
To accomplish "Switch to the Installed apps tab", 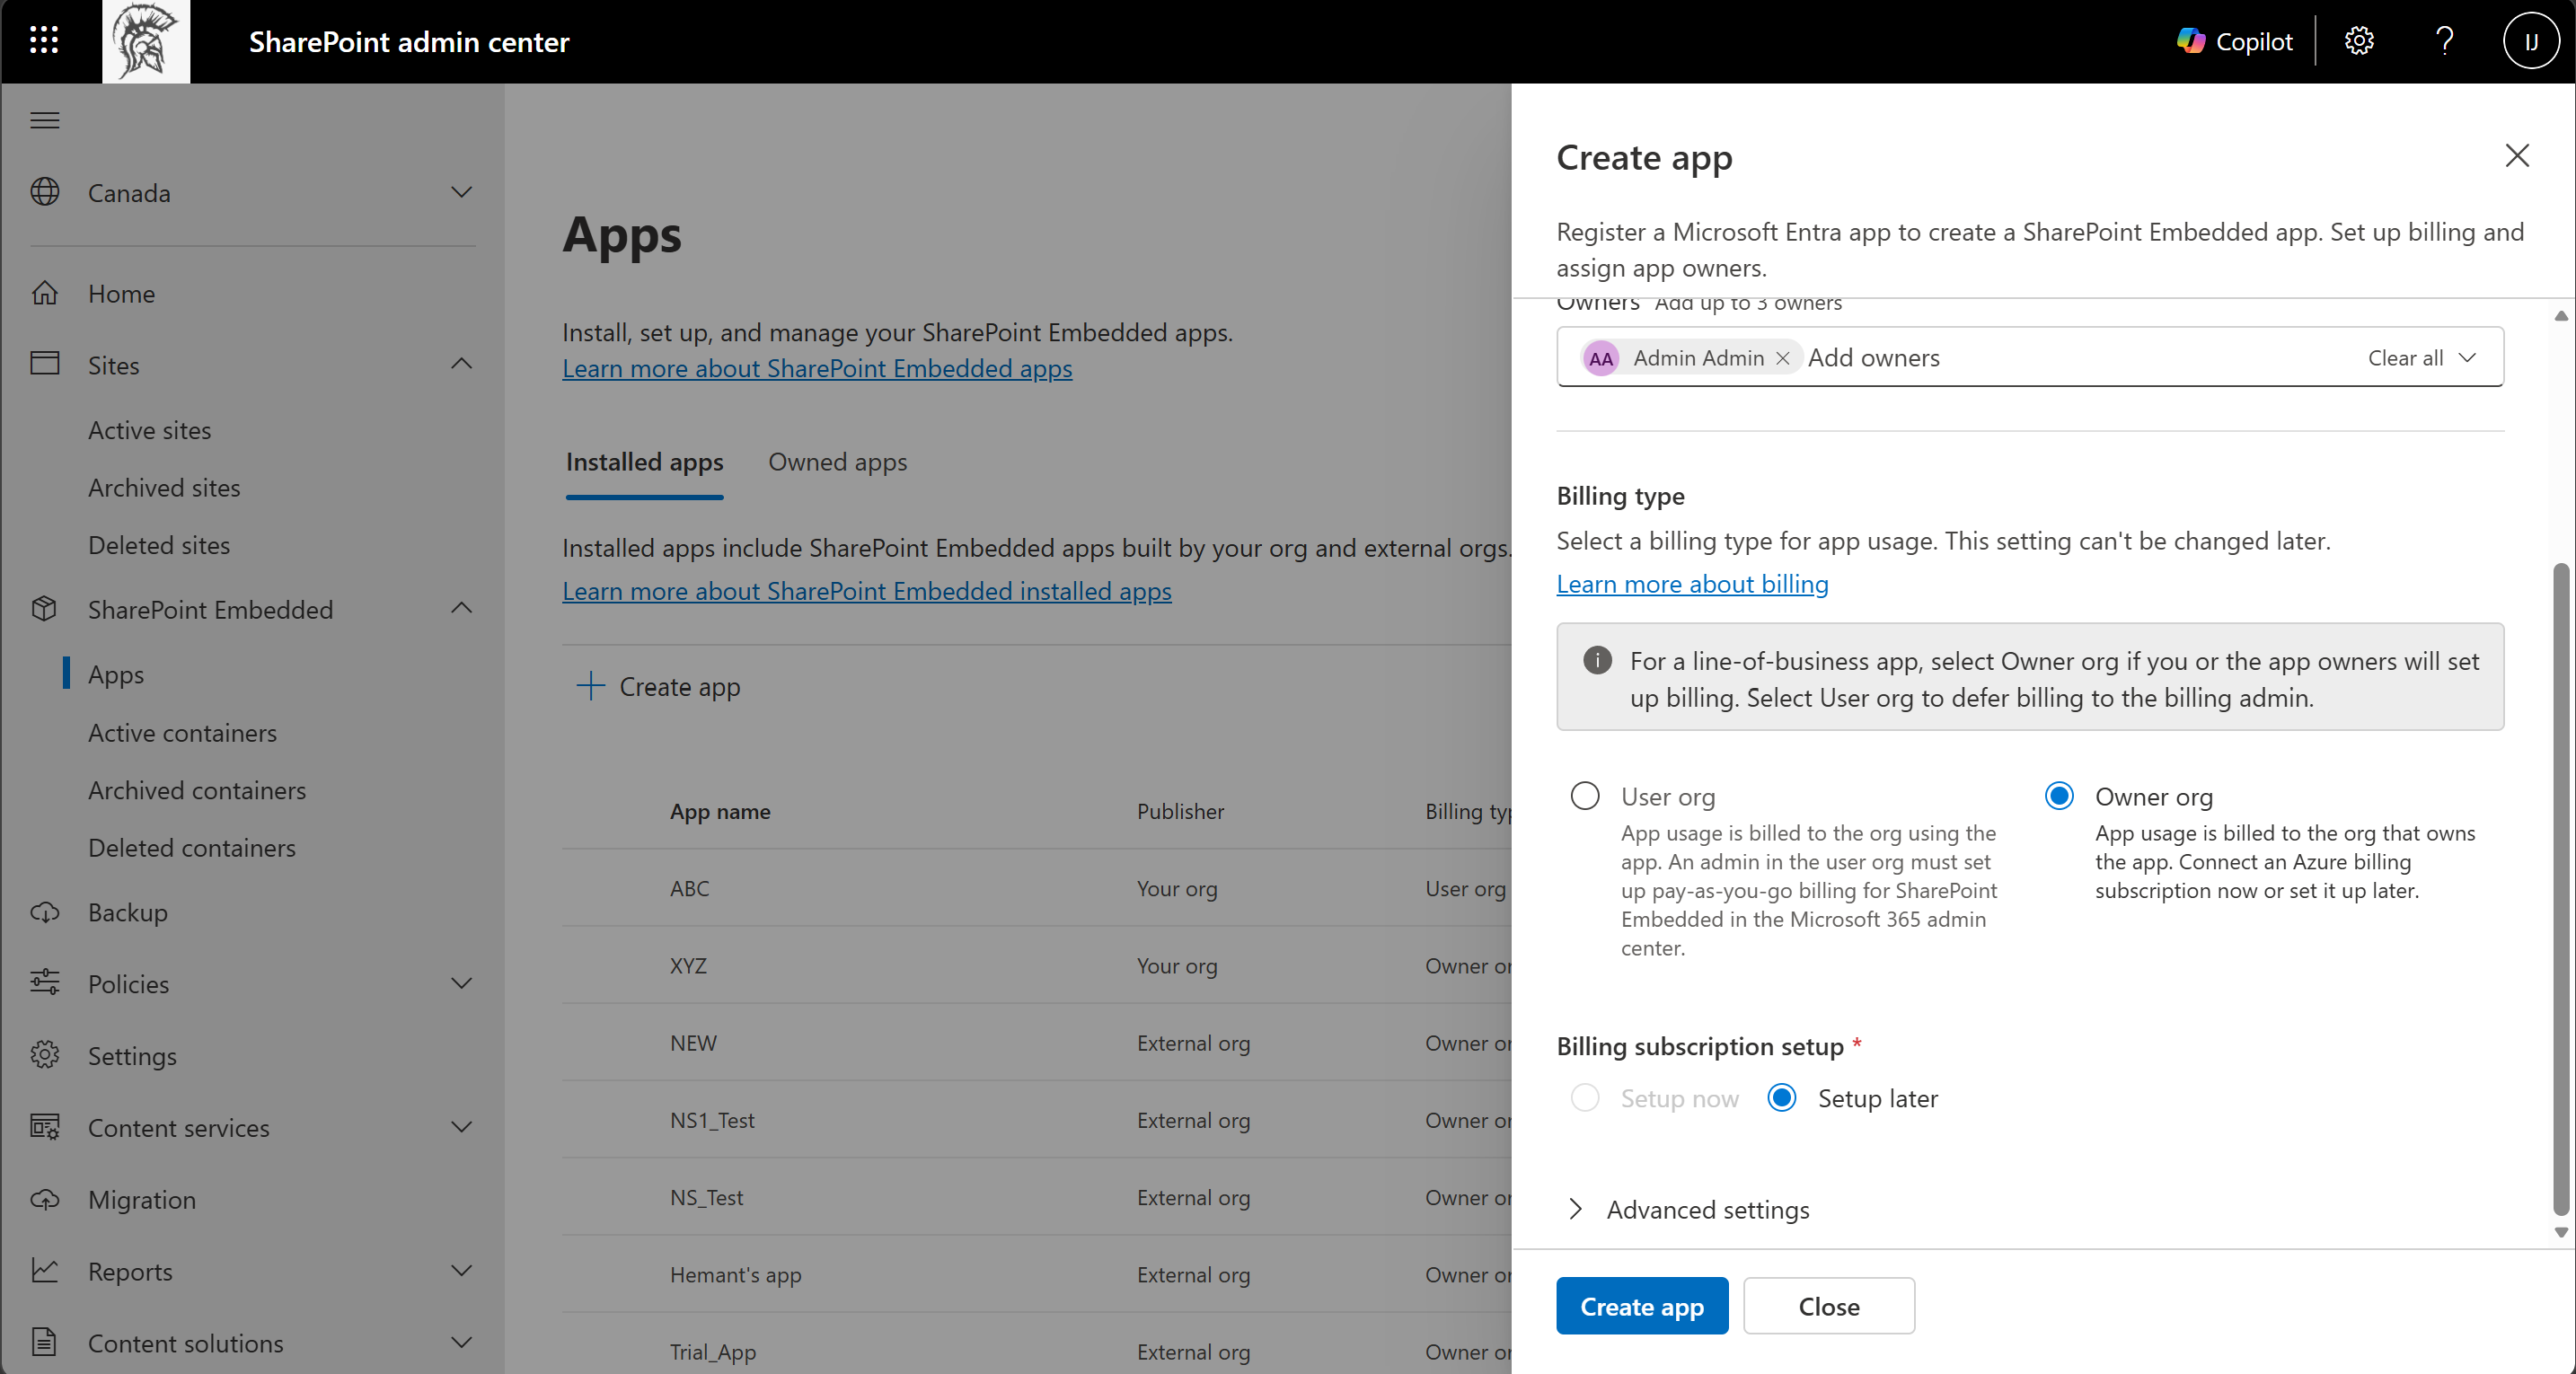I will 644,462.
